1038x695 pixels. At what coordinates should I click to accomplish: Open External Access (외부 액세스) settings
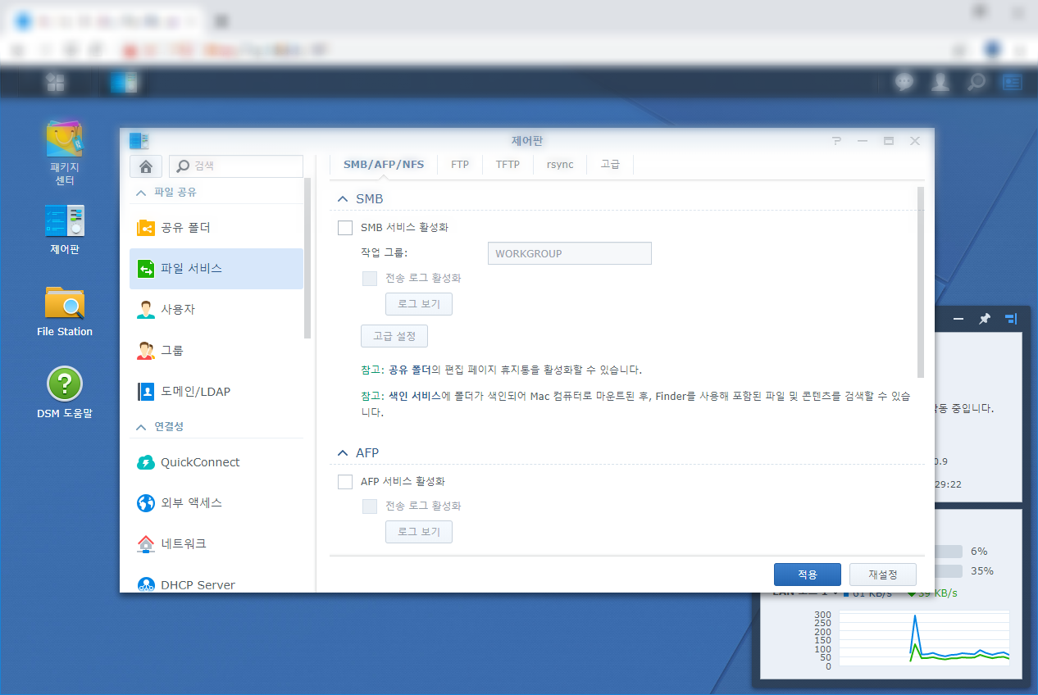(x=216, y=503)
